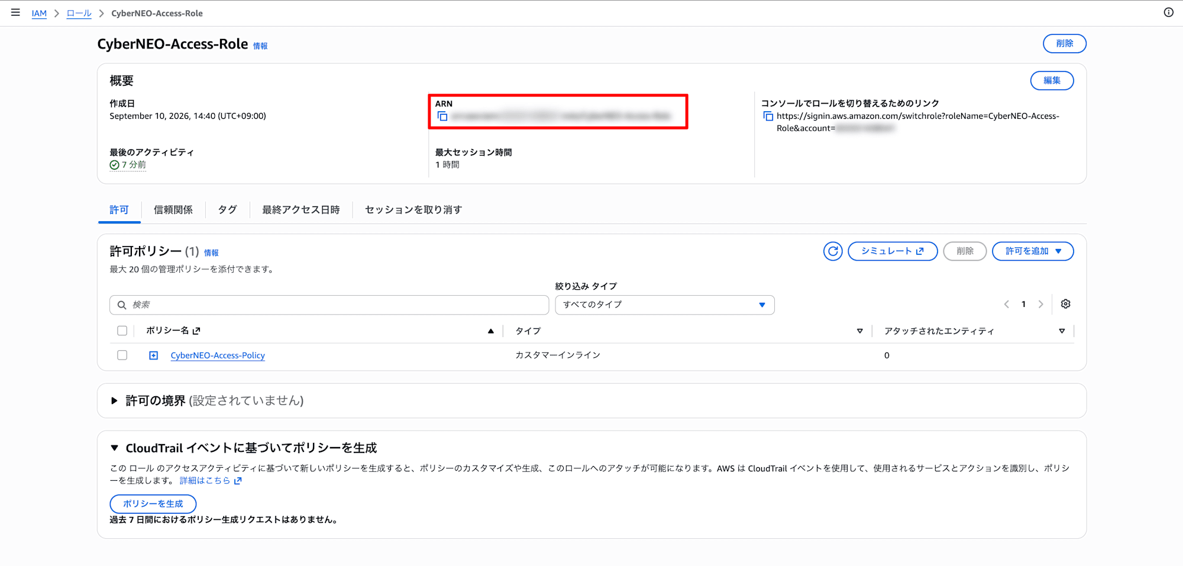
Task: Go to previous policies page arrow
Action: [1006, 305]
